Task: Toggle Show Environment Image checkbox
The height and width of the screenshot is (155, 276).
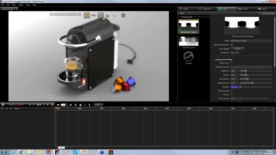Action: point(233,36)
